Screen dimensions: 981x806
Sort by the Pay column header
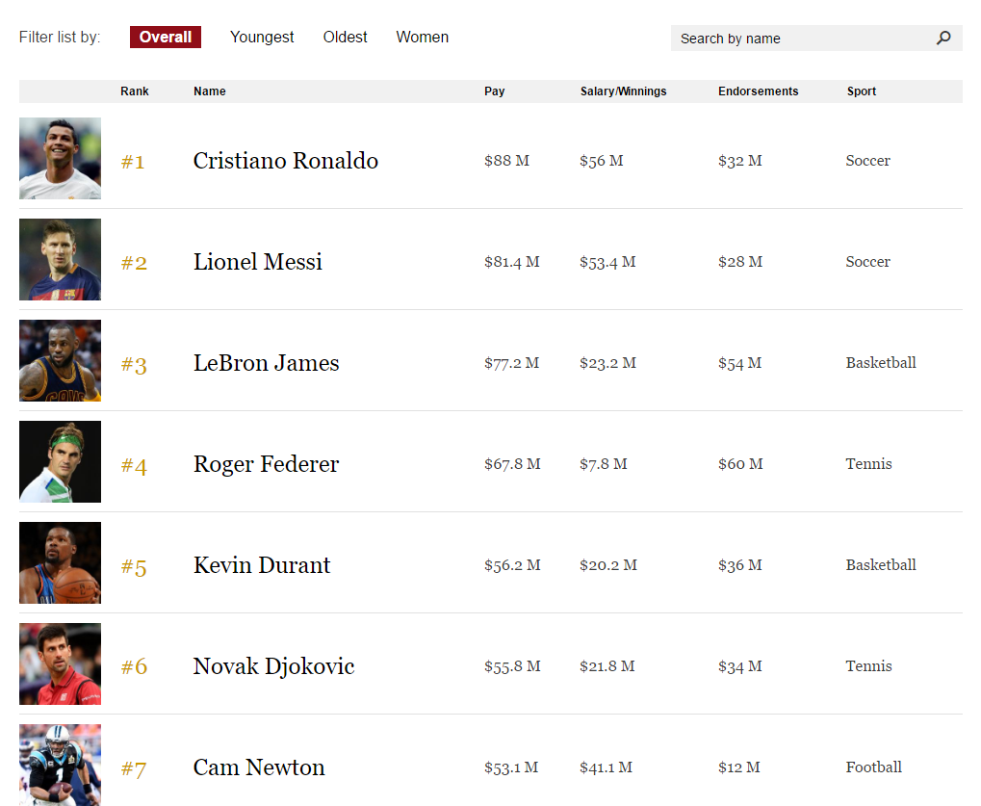pyautogui.click(x=494, y=91)
